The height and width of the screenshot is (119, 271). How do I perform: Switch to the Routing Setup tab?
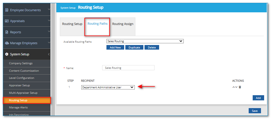coord(72,24)
